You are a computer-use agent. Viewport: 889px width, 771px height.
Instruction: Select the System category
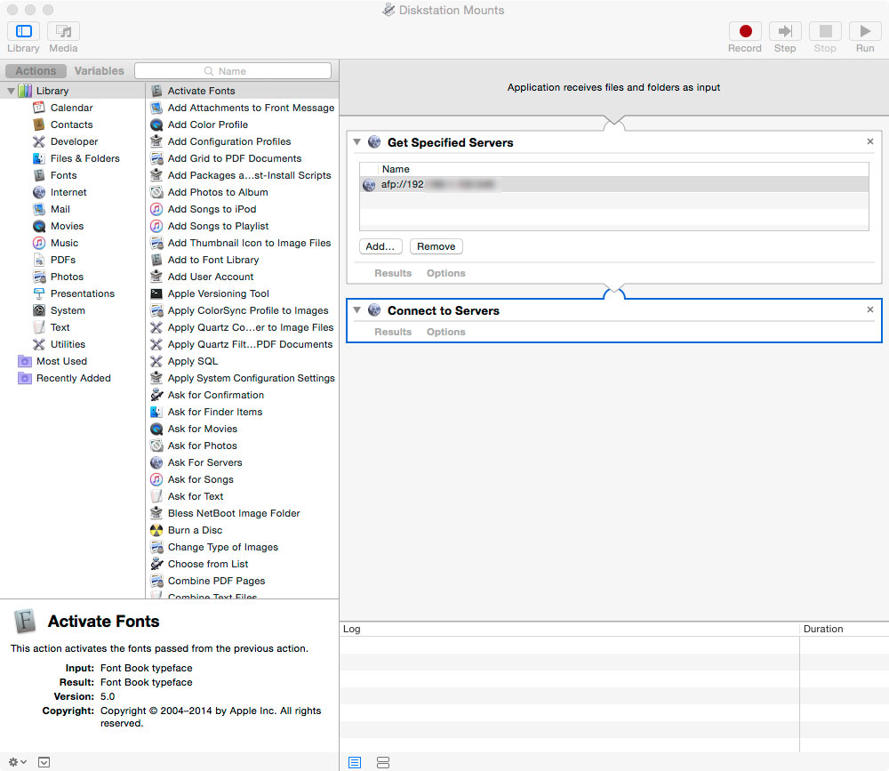click(x=68, y=311)
